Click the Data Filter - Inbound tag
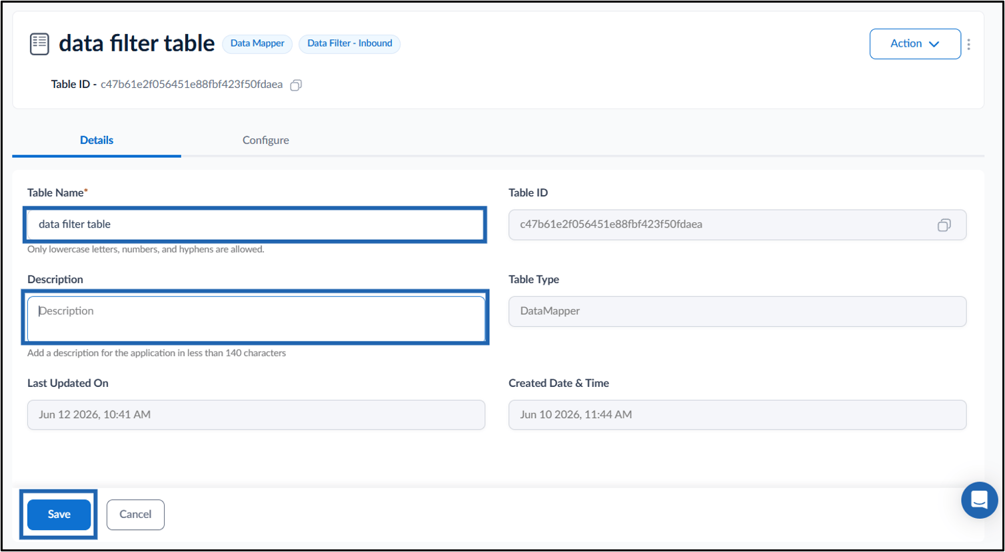The height and width of the screenshot is (552, 1005). tap(349, 43)
